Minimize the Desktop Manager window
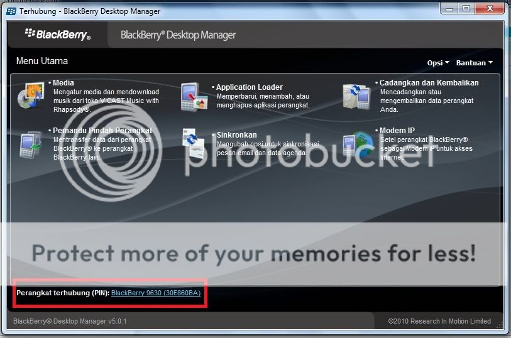The height and width of the screenshot is (338, 511). click(x=449, y=8)
